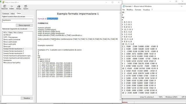
Task: Click Notepad line '4 11.5 0.5'
Action: tap(127, 29)
